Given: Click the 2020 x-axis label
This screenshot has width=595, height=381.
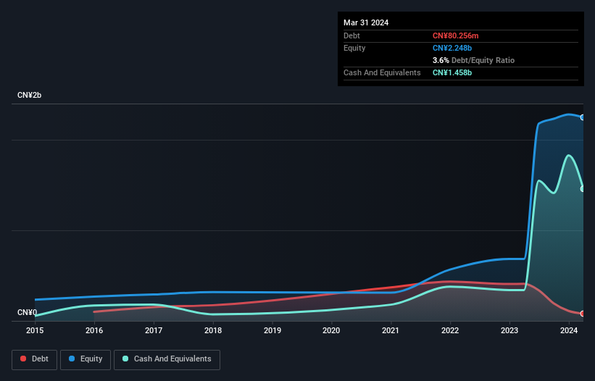Looking at the screenshot, I should (x=331, y=330).
